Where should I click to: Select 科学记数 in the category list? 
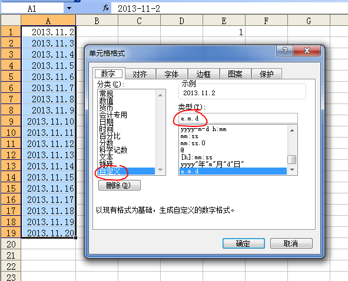[127, 150]
